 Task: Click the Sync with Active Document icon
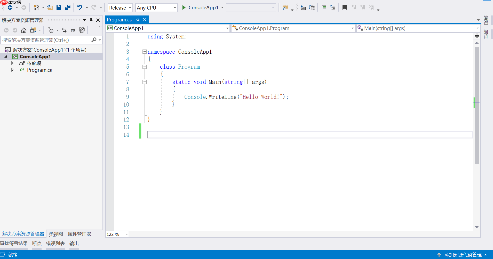pyautogui.click(x=64, y=30)
